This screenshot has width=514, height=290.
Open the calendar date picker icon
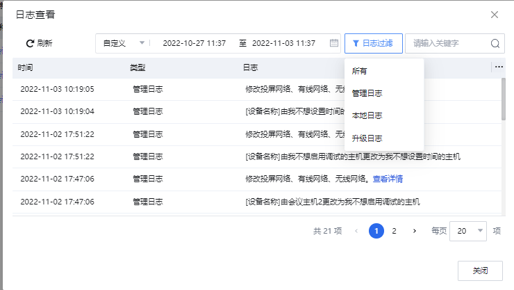[x=333, y=43]
